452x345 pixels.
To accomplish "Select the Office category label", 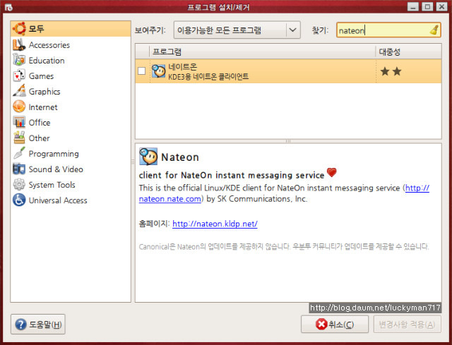I will [40, 123].
